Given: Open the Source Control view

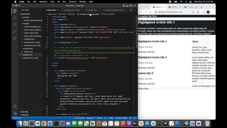Looking at the screenshot, I should (15, 25).
